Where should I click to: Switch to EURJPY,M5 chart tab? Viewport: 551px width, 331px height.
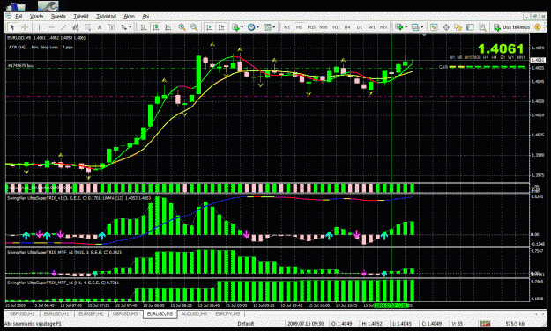click(227, 313)
